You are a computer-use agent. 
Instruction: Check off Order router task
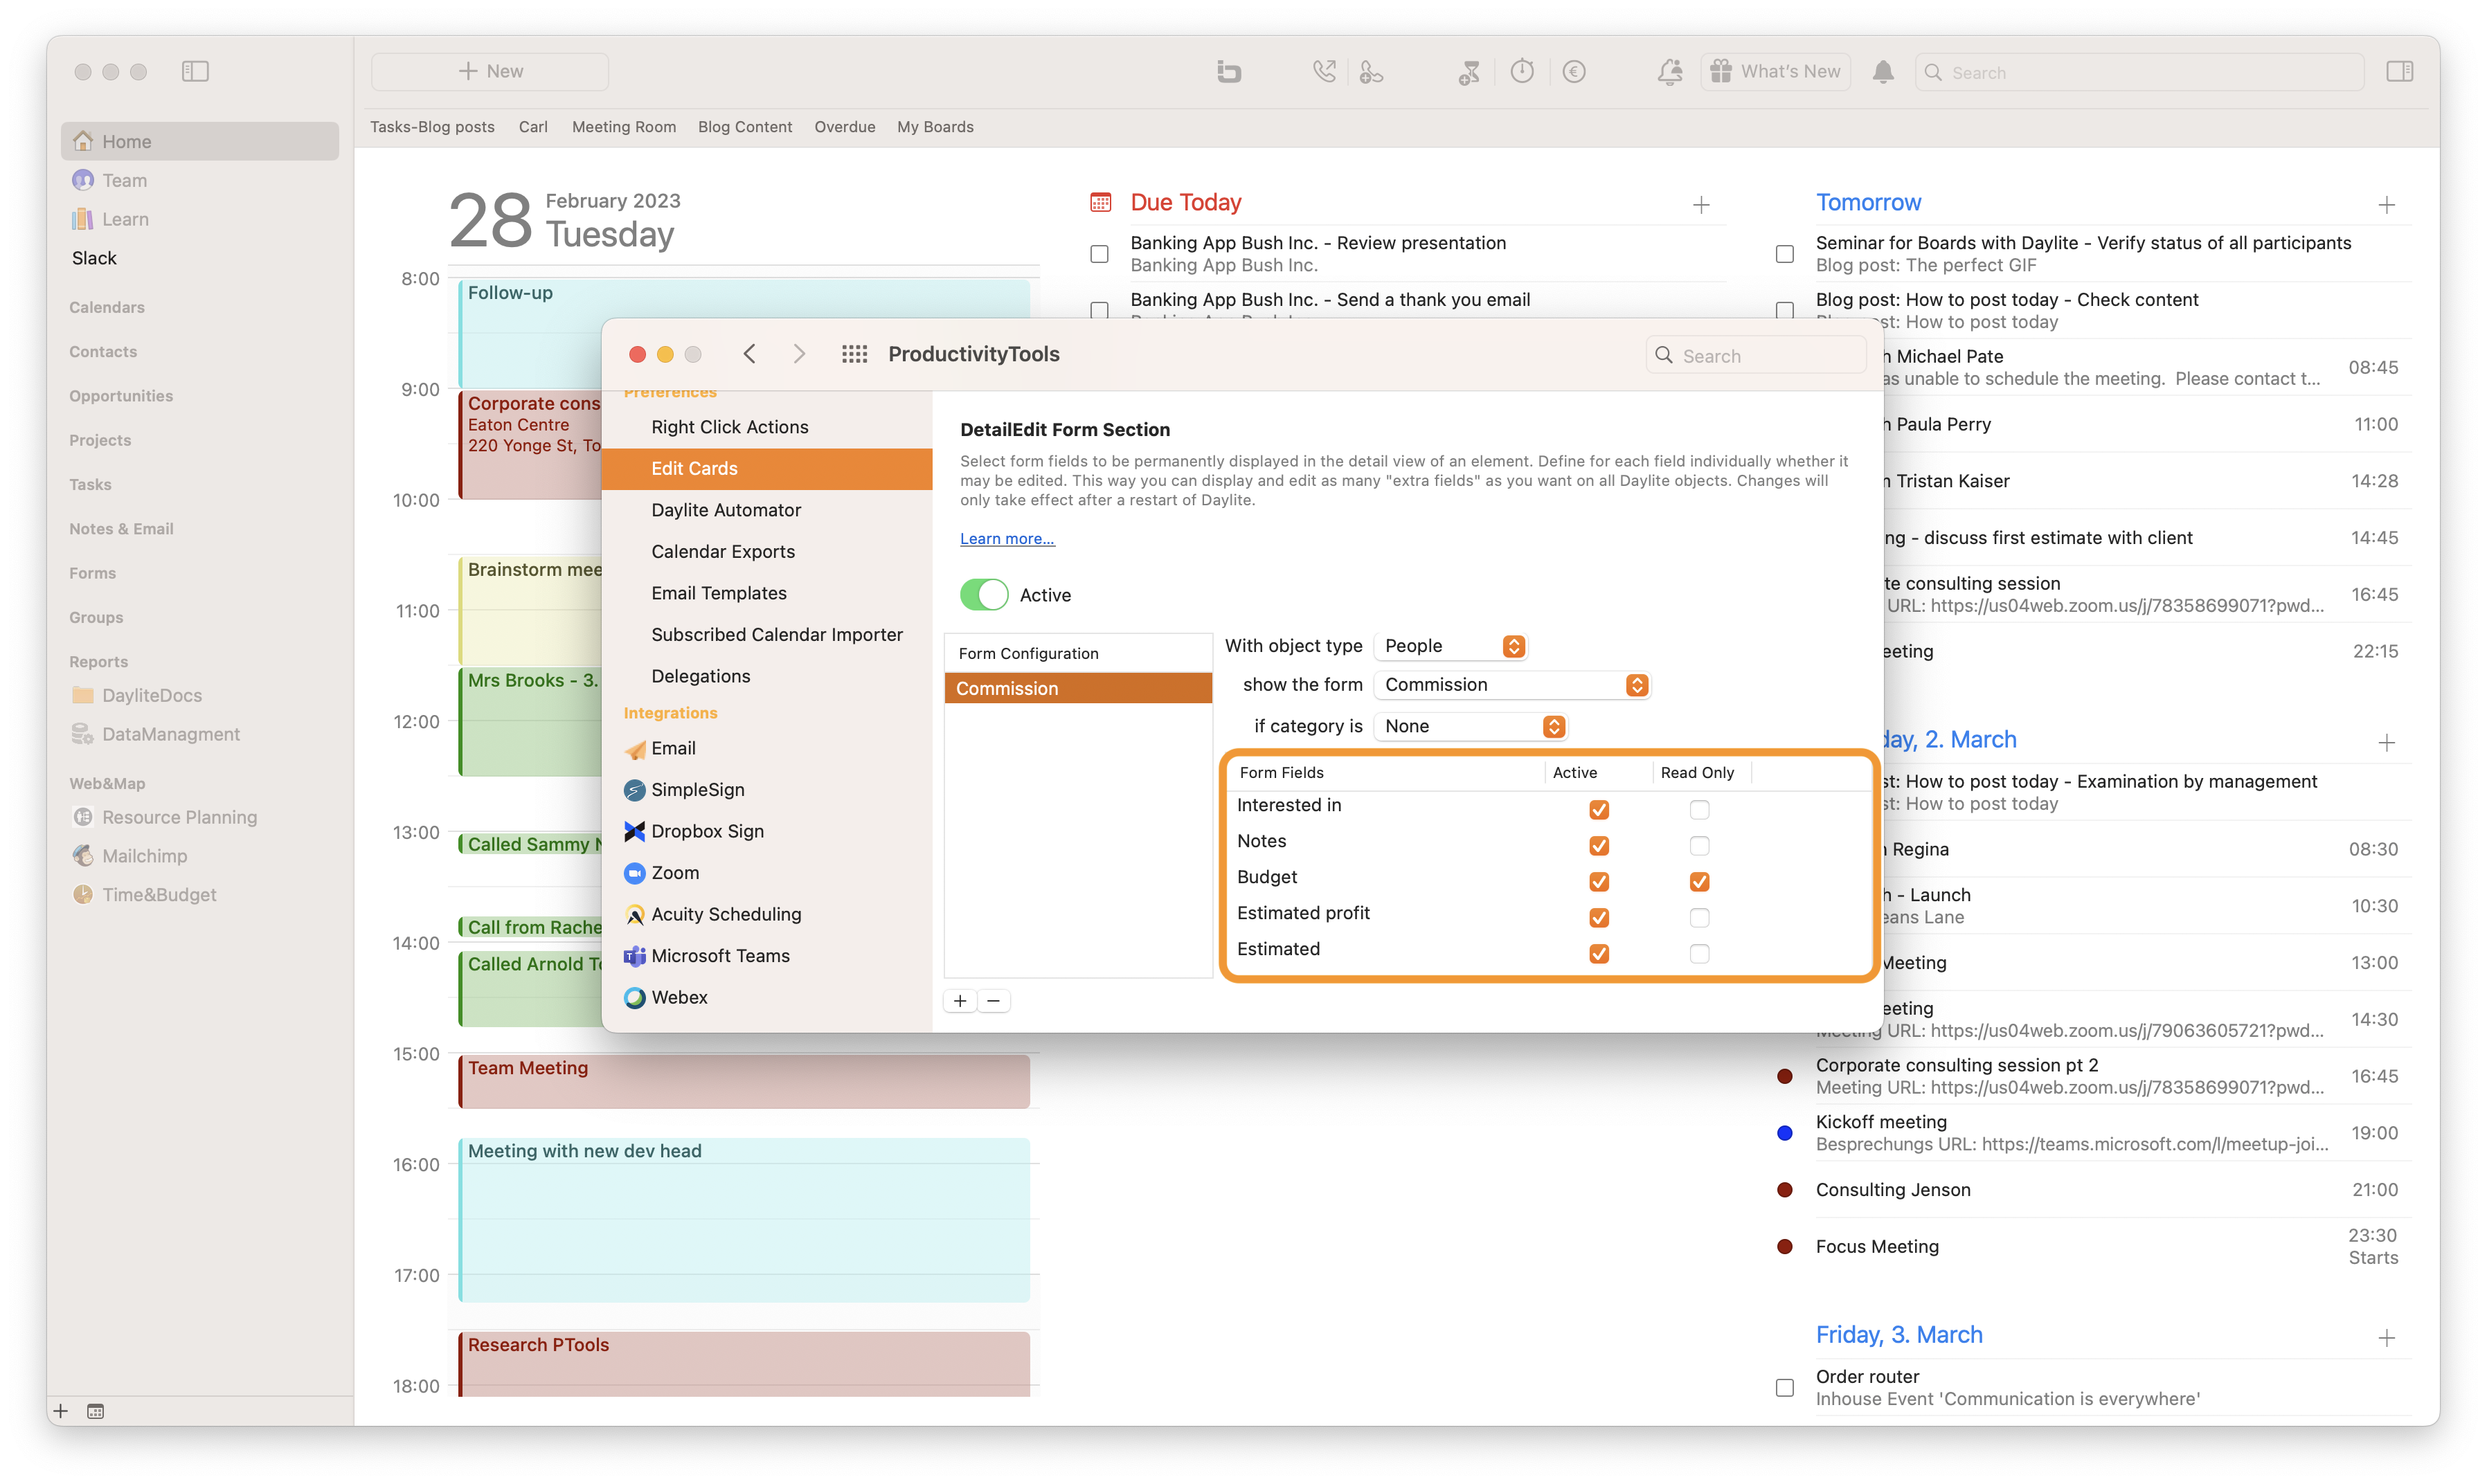(x=1784, y=1387)
